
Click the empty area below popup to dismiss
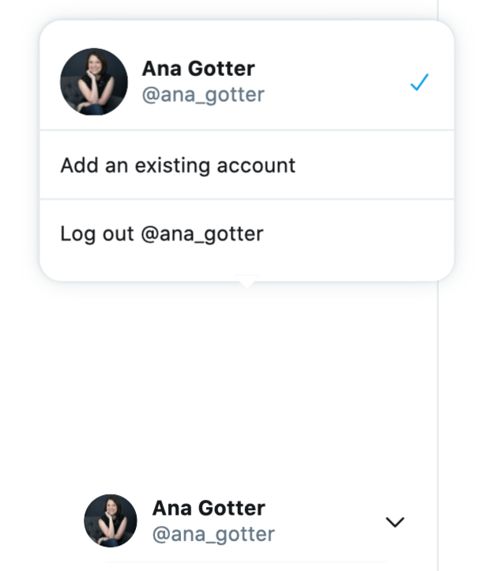236,382
